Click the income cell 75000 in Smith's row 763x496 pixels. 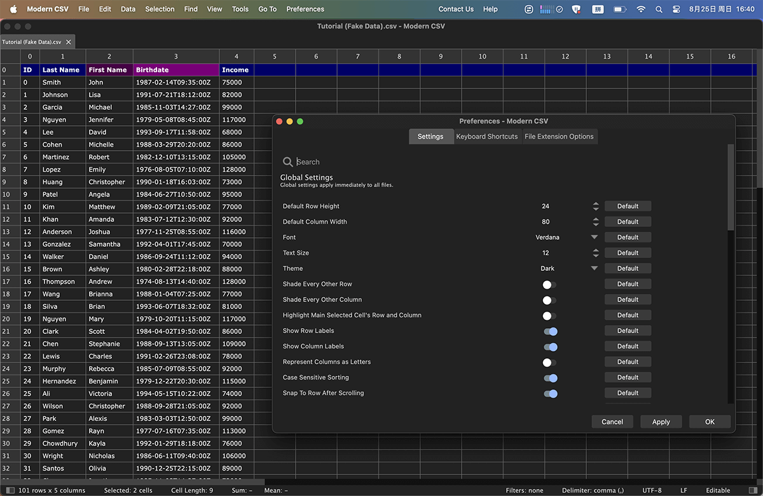click(237, 83)
